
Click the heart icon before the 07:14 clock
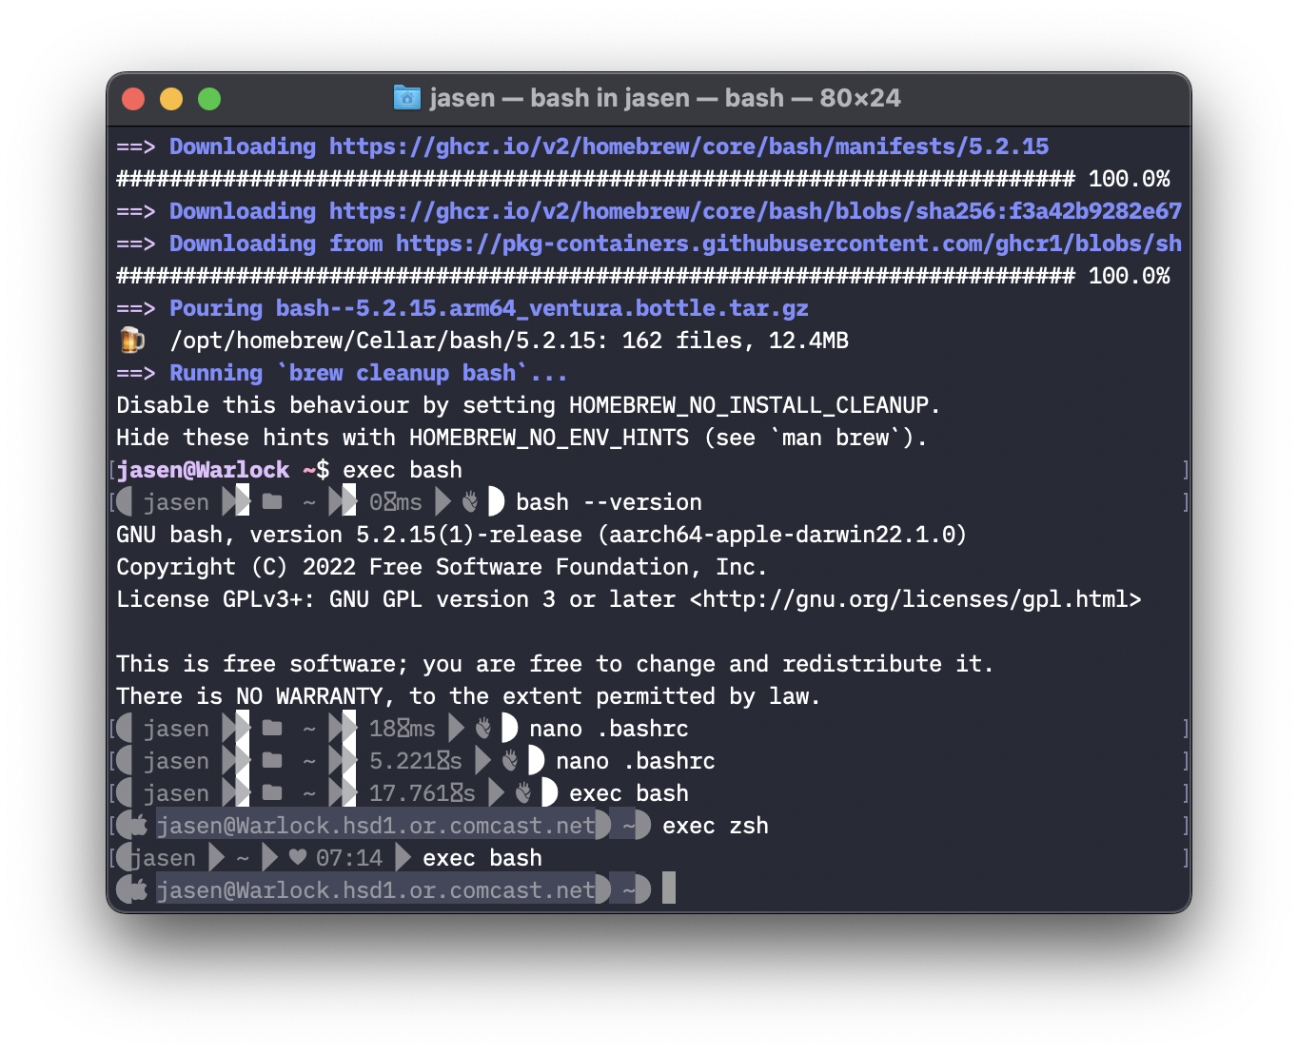click(x=296, y=856)
